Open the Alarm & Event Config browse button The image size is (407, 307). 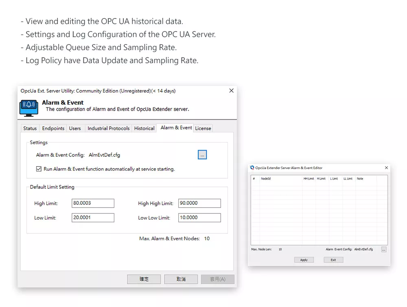point(202,155)
